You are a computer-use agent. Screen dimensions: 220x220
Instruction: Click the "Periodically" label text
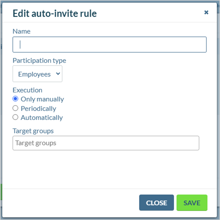(x=38, y=109)
